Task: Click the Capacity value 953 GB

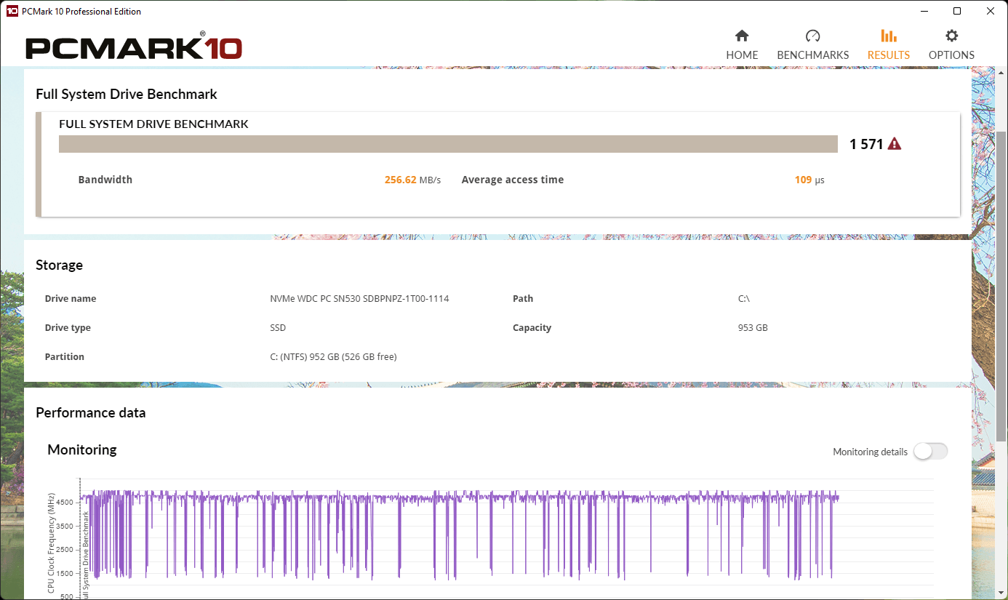Action: [753, 328]
